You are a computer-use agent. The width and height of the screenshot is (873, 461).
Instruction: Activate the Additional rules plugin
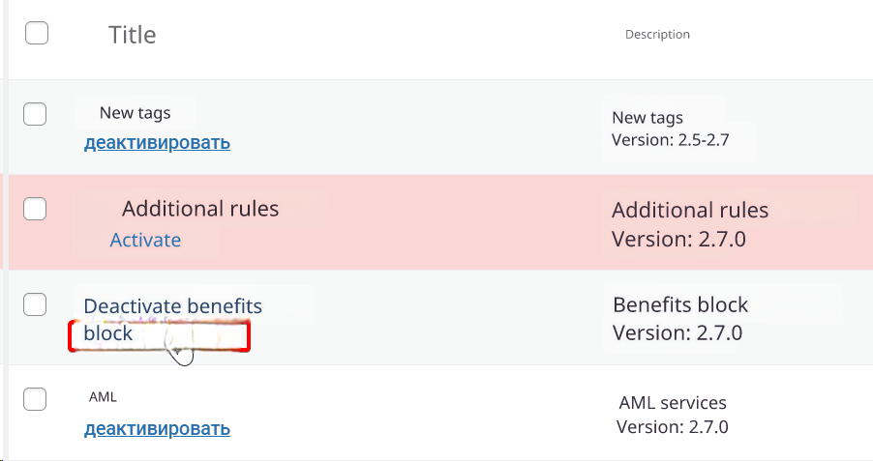[x=145, y=240]
